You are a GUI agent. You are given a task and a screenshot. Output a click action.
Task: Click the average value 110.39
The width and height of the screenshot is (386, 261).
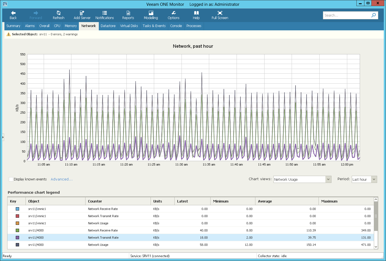pos(311,230)
